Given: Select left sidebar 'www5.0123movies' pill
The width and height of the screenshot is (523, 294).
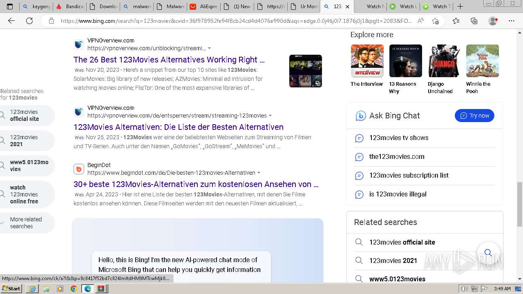Looking at the screenshot, I should pos(27,166).
